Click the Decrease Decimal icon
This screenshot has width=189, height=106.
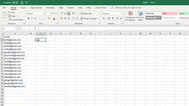[x=121, y=19]
